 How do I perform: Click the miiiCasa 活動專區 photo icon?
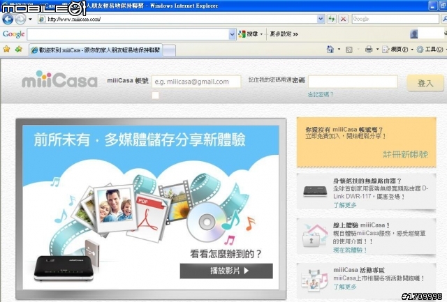pyautogui.click(x=315, y=280)
